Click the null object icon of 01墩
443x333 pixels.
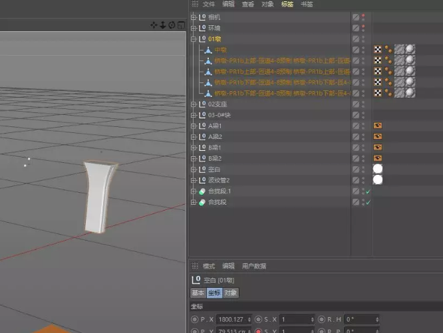pos(202,39)
